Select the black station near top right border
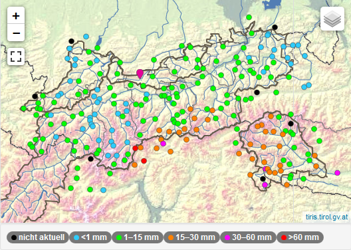The height and width of the screenshot is (250, 351). point(275,27)
